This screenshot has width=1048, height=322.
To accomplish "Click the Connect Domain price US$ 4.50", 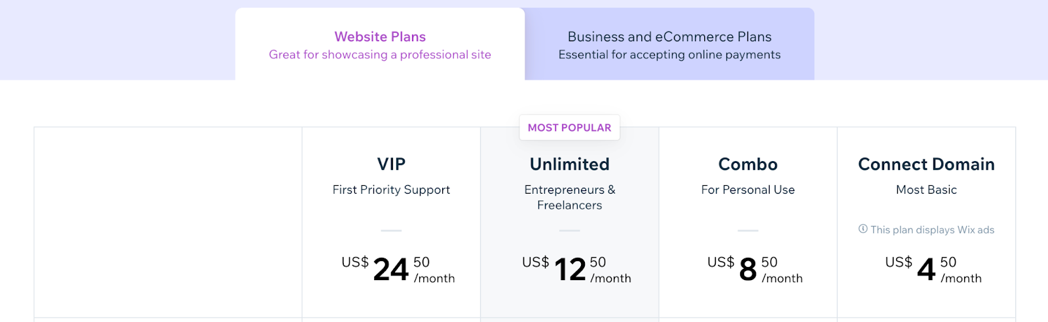I will (x=933, y=269).
